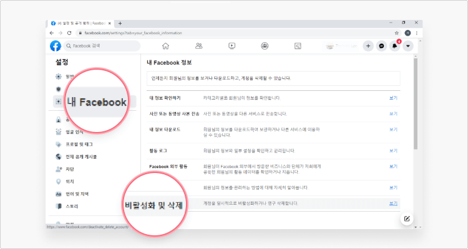468x249 pixels.
Task: Select 위치 in settings sidebar
Action: [64, 182]
